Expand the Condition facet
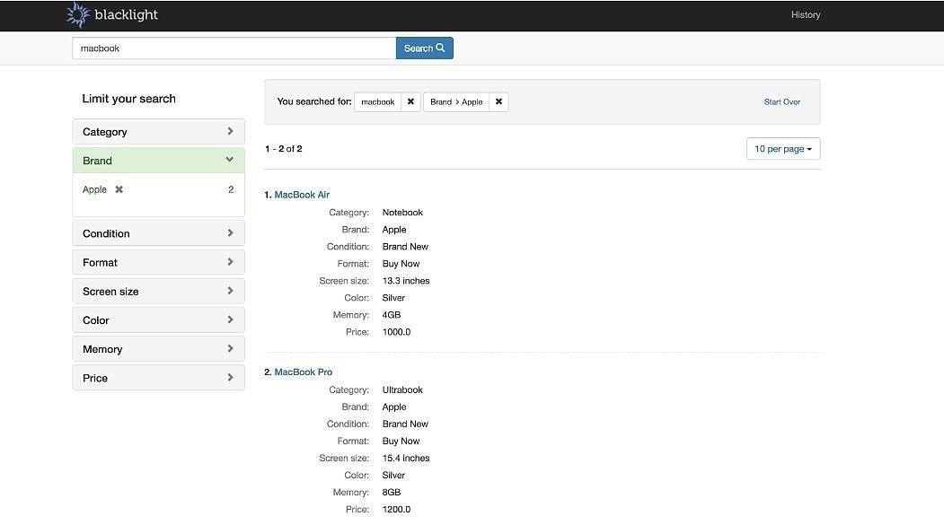 coord(158,233)
